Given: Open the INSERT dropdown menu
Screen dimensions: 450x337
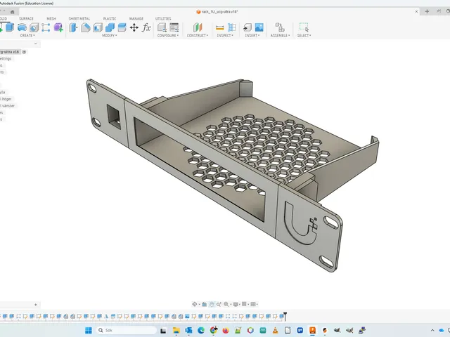Looking at the screenshot, I should coord(252,36).
